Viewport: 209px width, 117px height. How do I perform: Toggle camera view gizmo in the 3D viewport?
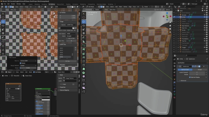[170, 29]
